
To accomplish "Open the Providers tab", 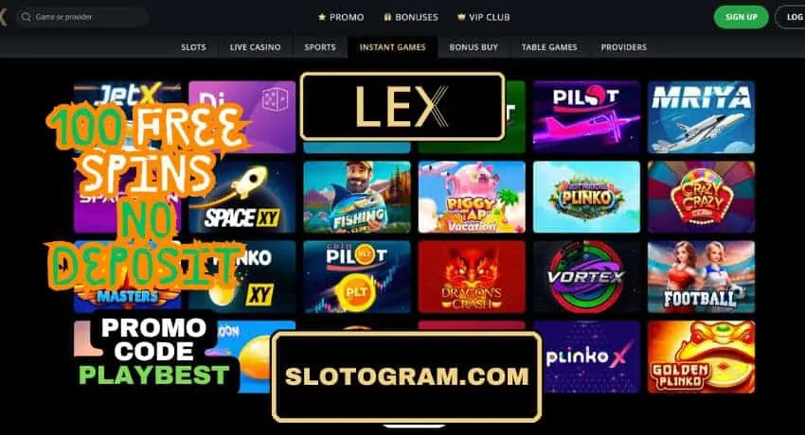I will tap(624, 47).
